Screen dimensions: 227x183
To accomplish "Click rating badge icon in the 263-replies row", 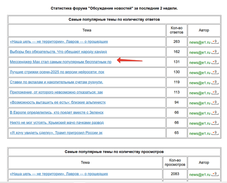I will point(215,42).
